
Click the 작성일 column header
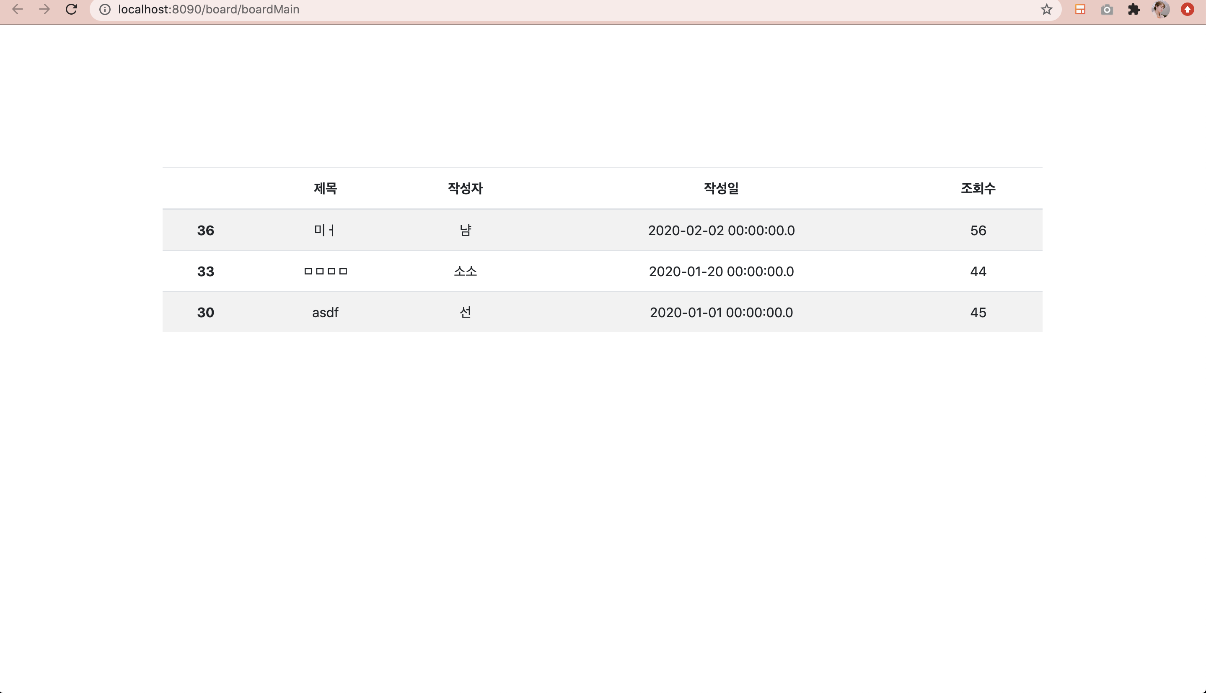pos(721,188)
